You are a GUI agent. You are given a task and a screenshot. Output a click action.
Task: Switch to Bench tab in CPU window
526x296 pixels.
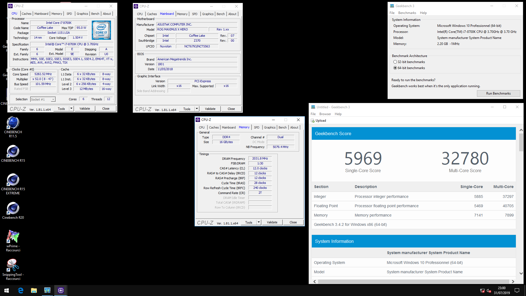point(95,14)
